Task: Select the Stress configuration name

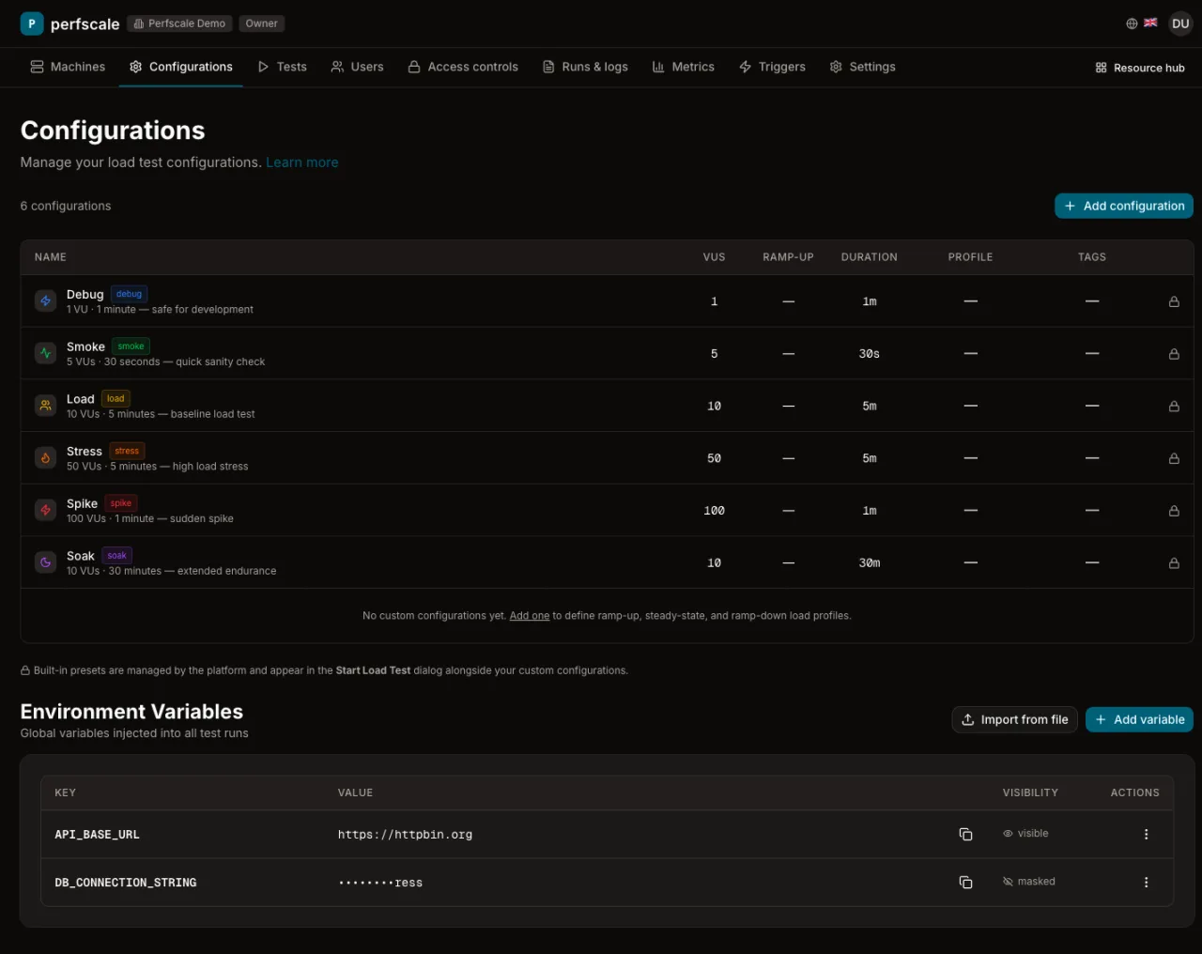Action: point(85,452)
